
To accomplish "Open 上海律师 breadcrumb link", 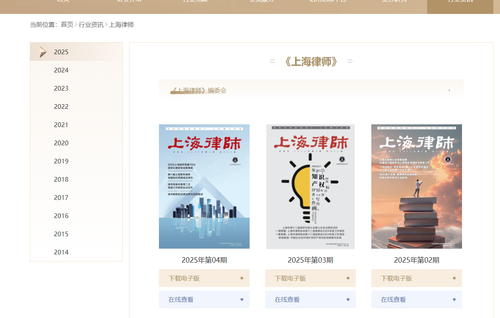I will click(x=121, y=25).
